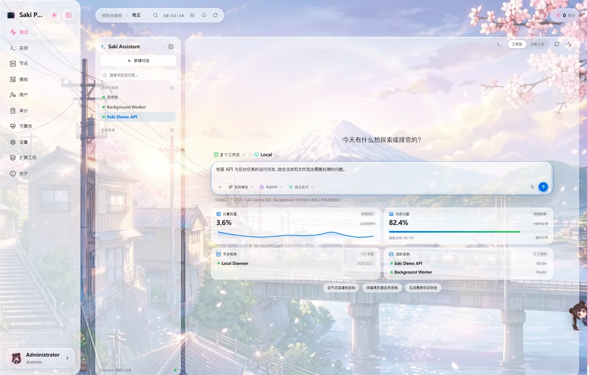Image resolution: width=589 pixels, height=375 pixels.
Task: Click the Administrator avatar image
Action: pyautogui.click(x=16, y=358)
